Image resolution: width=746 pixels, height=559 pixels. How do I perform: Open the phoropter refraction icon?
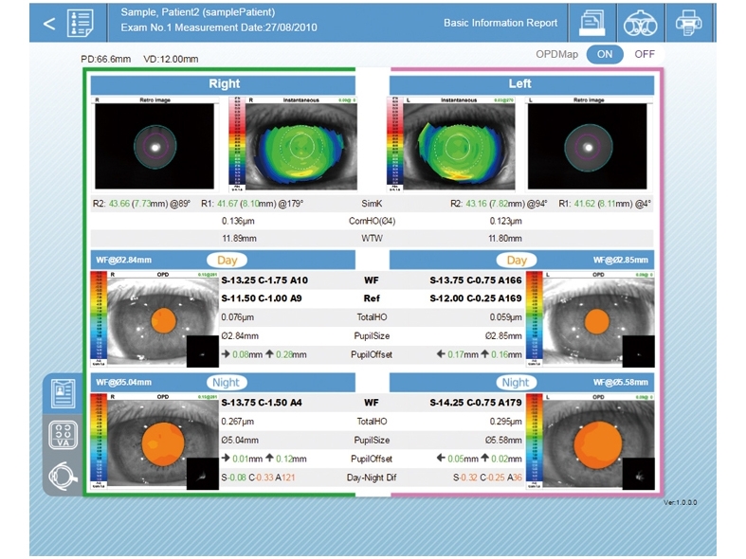(x=641, y=24)
